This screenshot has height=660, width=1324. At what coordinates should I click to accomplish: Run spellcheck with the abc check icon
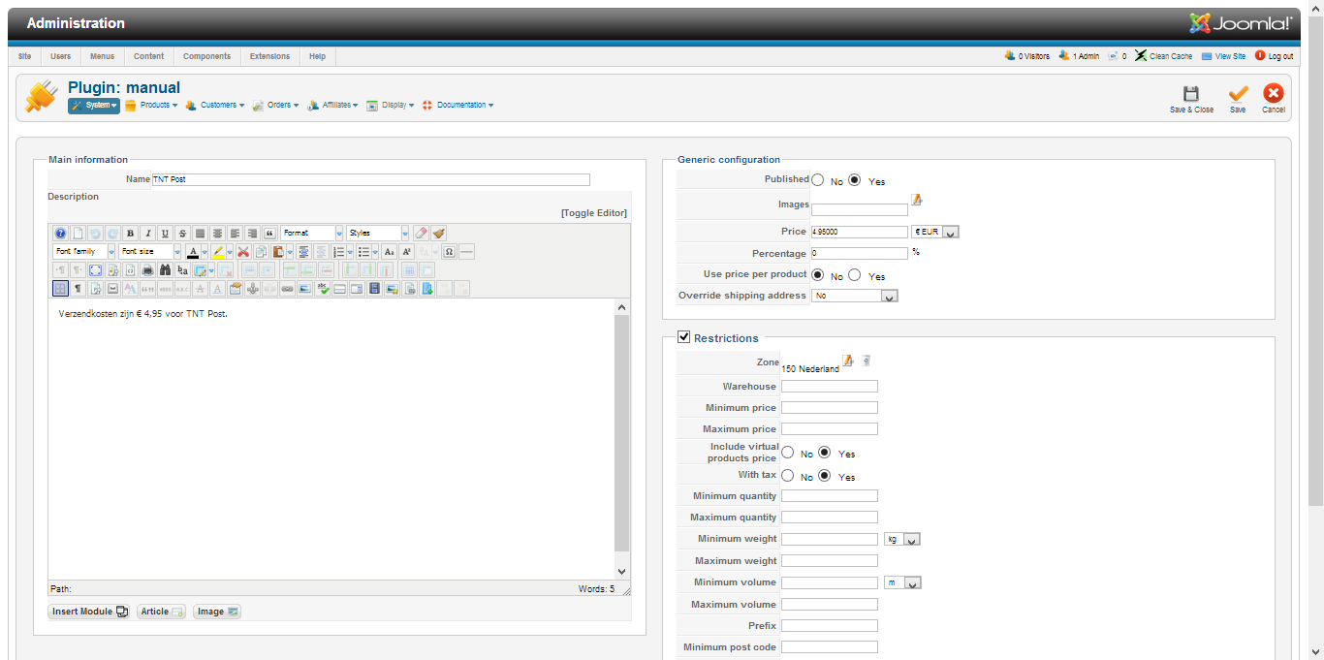(x=323, y=289)
